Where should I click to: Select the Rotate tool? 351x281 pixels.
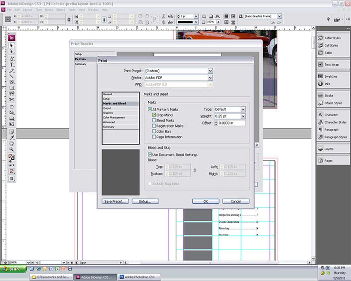(11, 107)
